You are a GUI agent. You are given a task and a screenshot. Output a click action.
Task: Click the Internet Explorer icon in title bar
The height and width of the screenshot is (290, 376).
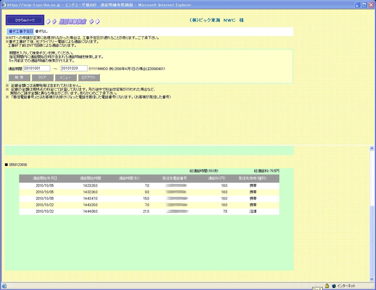point(4,5)
